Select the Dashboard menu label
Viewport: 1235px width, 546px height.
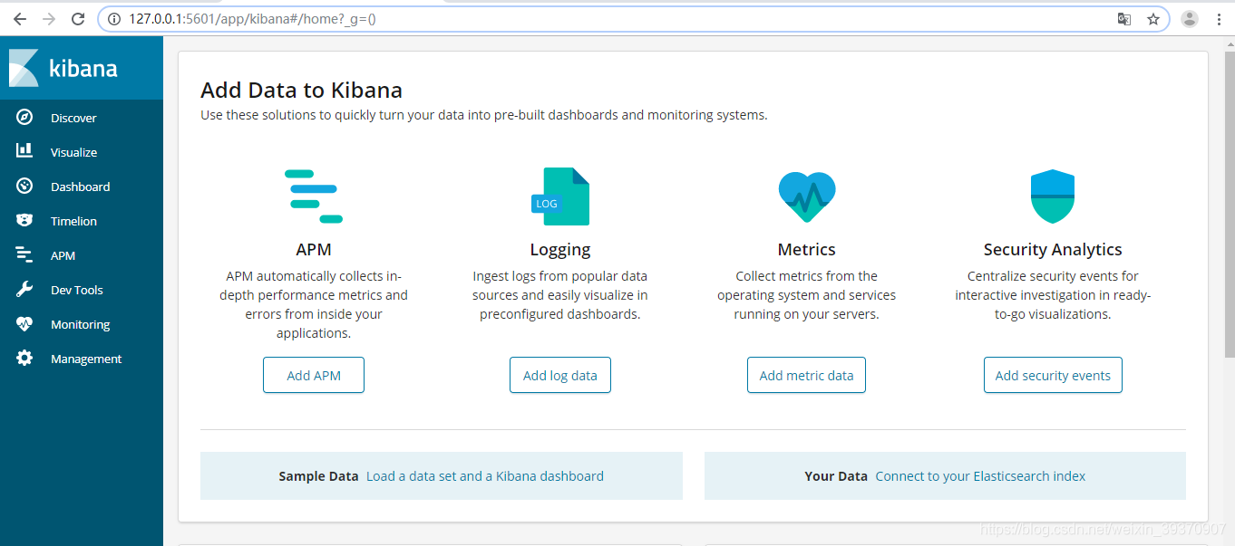[80, 187]
